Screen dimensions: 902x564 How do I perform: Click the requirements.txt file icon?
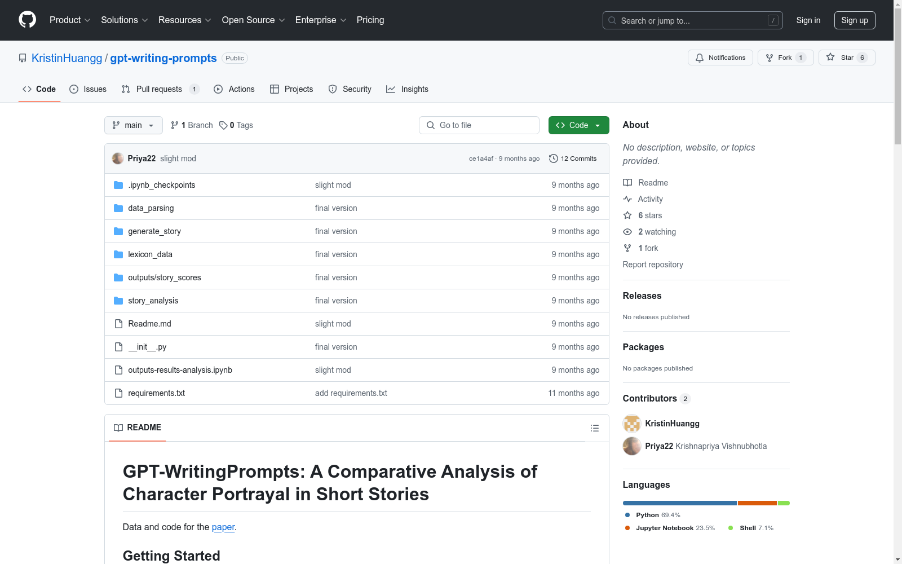pyautogui.click(x=118, y=393)
